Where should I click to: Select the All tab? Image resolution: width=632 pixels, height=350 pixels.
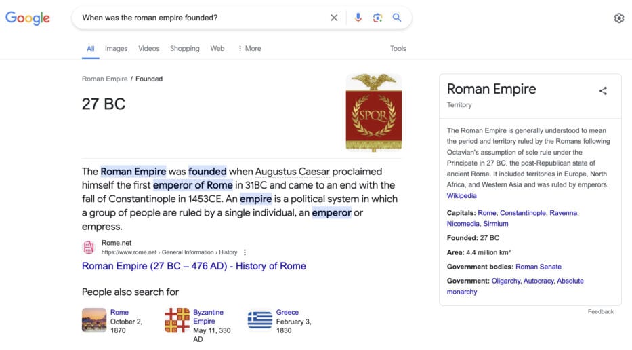tap(90, 48)
